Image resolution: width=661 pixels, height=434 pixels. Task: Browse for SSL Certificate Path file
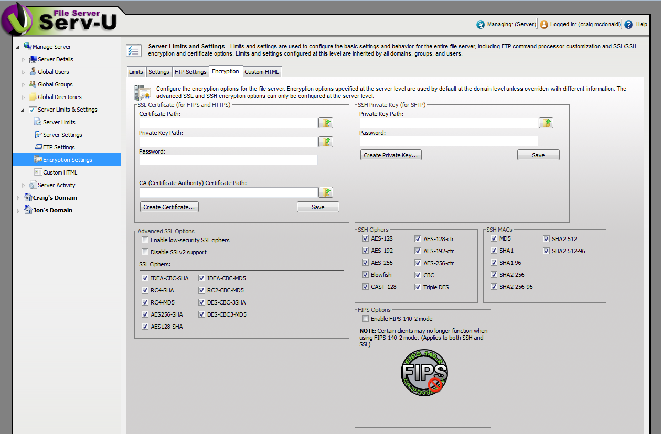pos(326,123)
